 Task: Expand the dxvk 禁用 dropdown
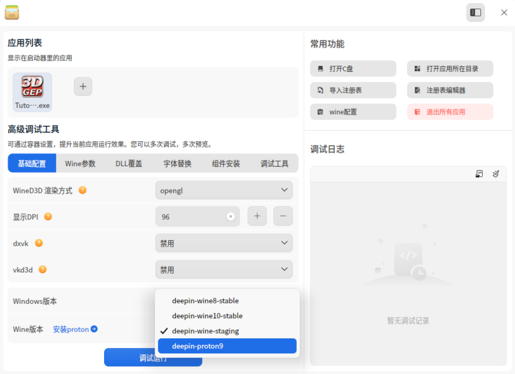(224, 243)
